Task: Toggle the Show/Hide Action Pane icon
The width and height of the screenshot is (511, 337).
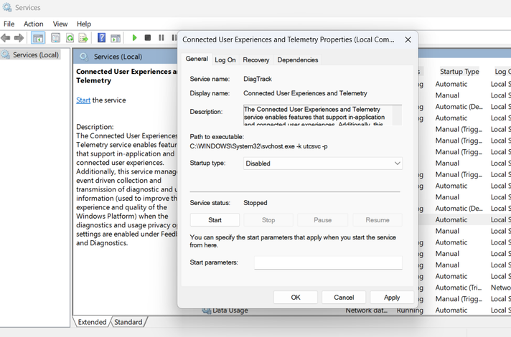Action: [115, 37]
